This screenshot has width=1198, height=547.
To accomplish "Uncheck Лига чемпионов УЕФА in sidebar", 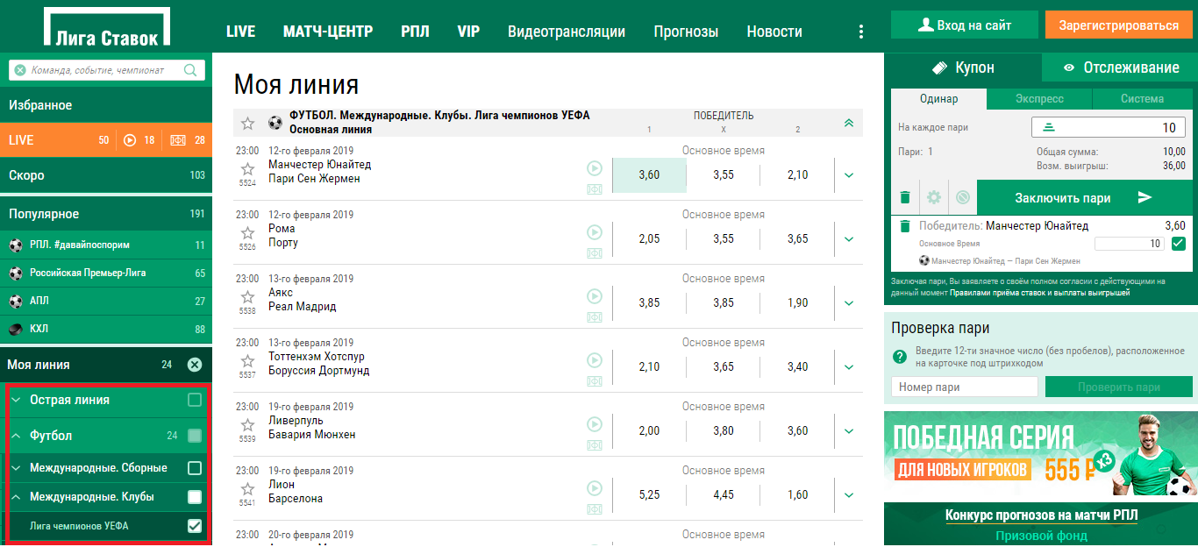I will [195, 526].
